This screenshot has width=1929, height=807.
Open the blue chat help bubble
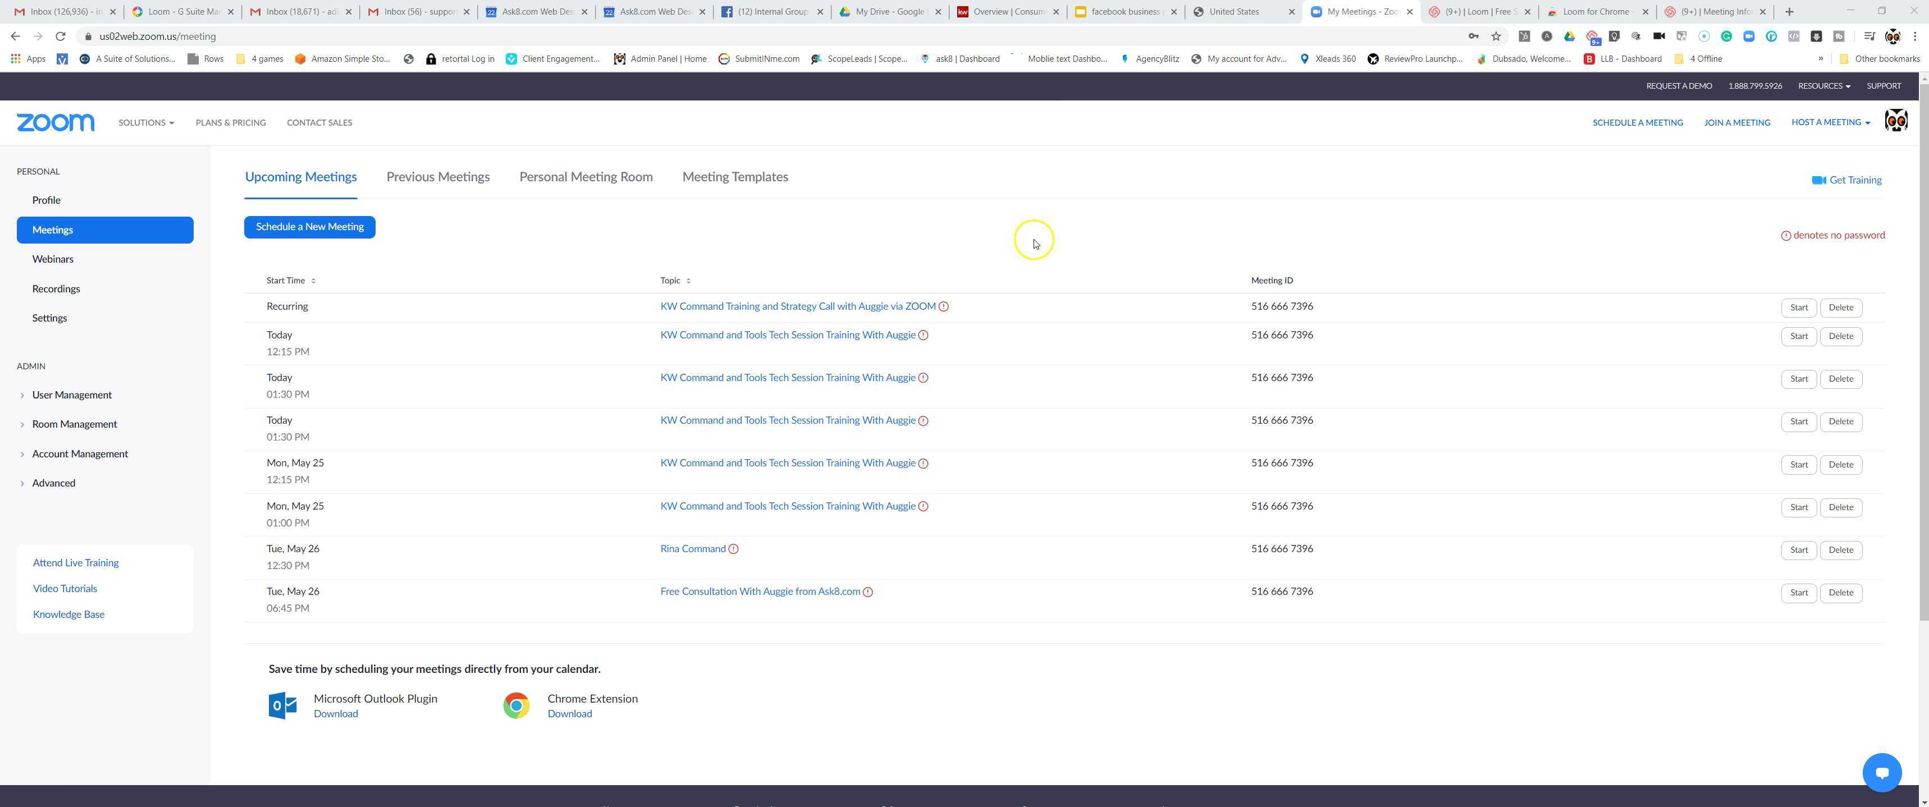pos(1881,772)
